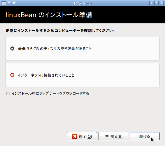Screen dimensions: 165x146
Task: Close the installer window
Action: 161,3
